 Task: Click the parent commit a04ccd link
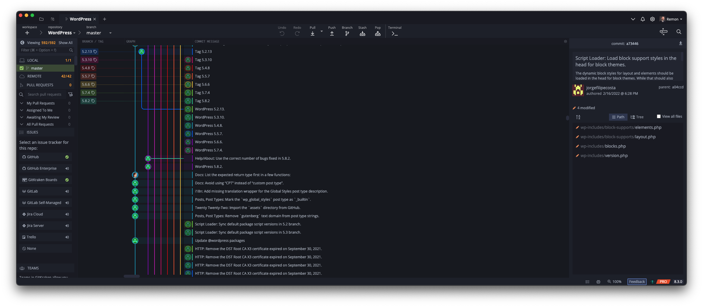click(677, 87)
